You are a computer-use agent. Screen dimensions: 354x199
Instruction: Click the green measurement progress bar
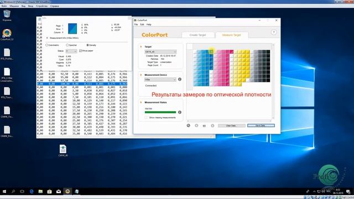click(x=160, y=112)
